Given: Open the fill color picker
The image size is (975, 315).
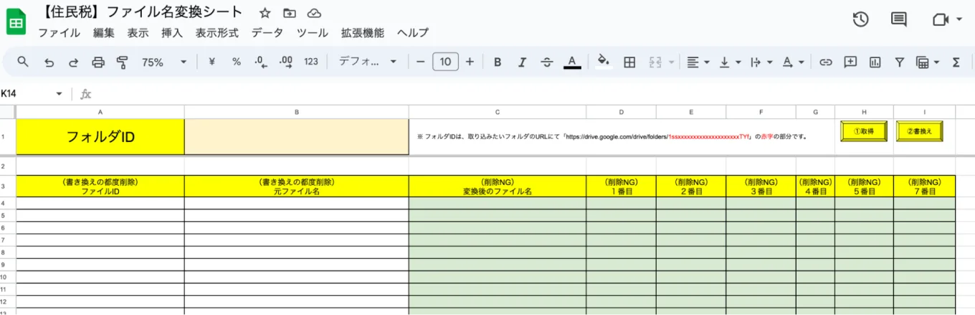Looking at the screenshot, I should (604, 62).
